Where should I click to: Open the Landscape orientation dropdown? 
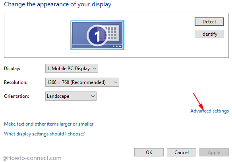pyautogui.click(x=71, y=96)
